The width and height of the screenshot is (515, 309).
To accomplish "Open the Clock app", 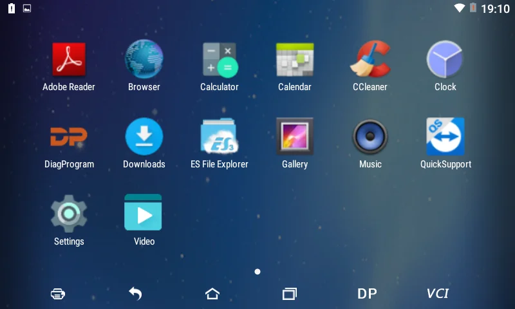I will coord(445,59).
